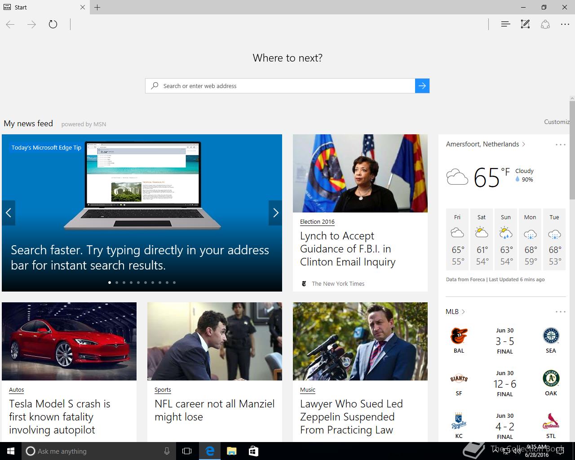Select the last carousel dot

174,283
